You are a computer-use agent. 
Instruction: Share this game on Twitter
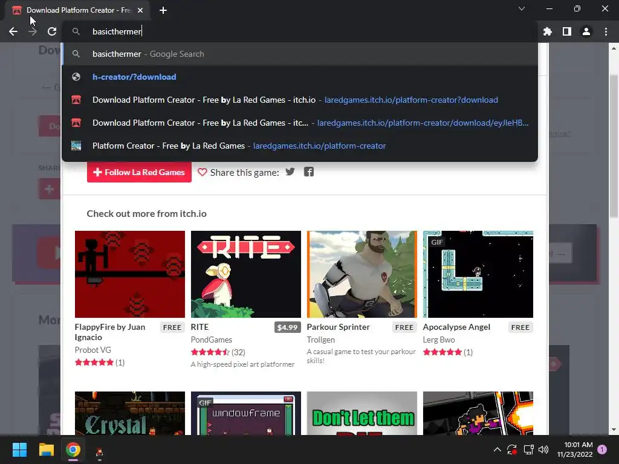pos(290,172)
